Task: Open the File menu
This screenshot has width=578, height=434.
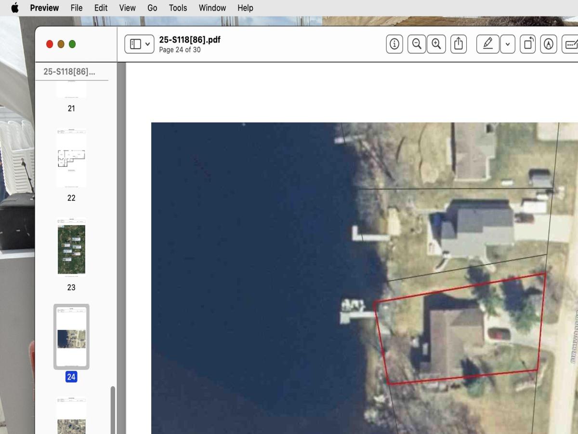Action: [77, 8]
